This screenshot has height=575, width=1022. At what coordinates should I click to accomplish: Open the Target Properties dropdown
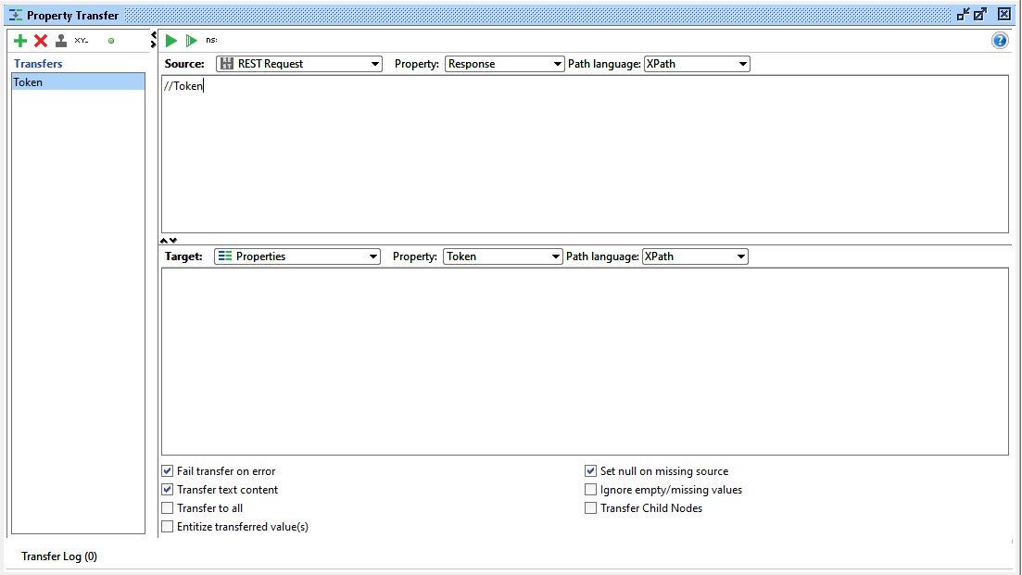pyautogui.click(x=297, y=256)
